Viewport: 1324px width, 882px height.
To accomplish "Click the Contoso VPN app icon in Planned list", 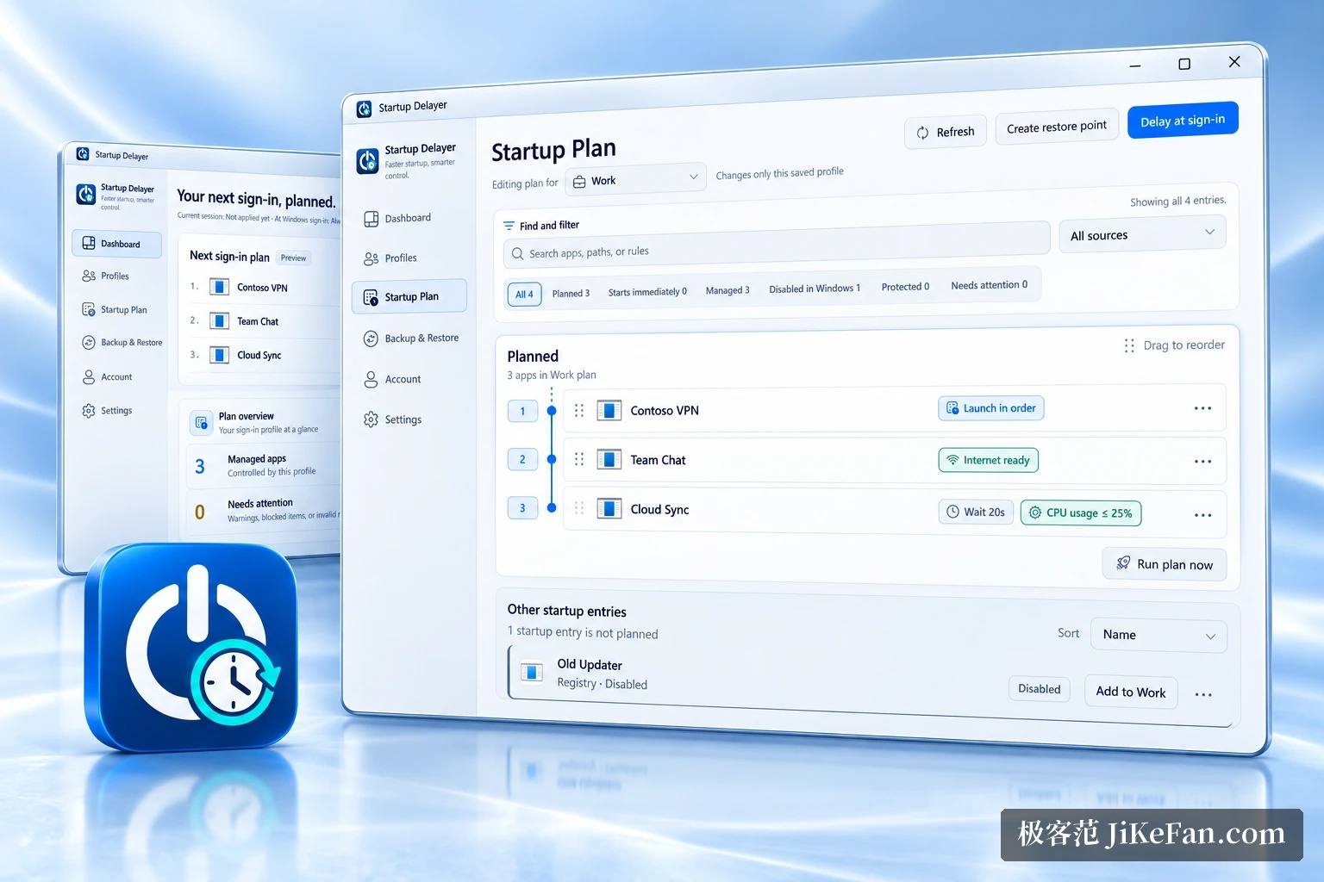I will point(609,411).
